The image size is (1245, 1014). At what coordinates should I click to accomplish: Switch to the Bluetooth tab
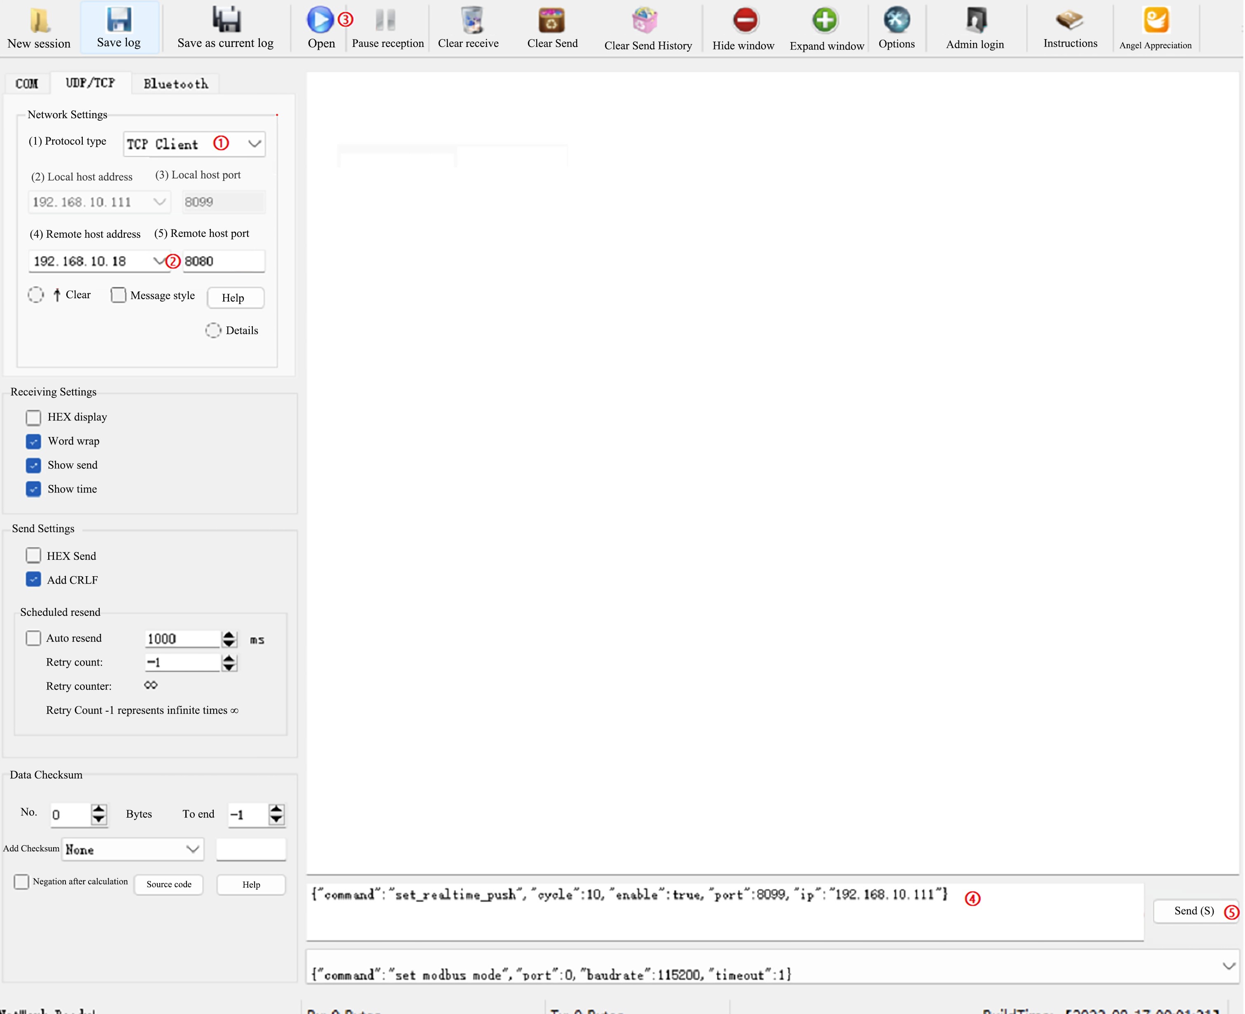[x=175, y=84]
